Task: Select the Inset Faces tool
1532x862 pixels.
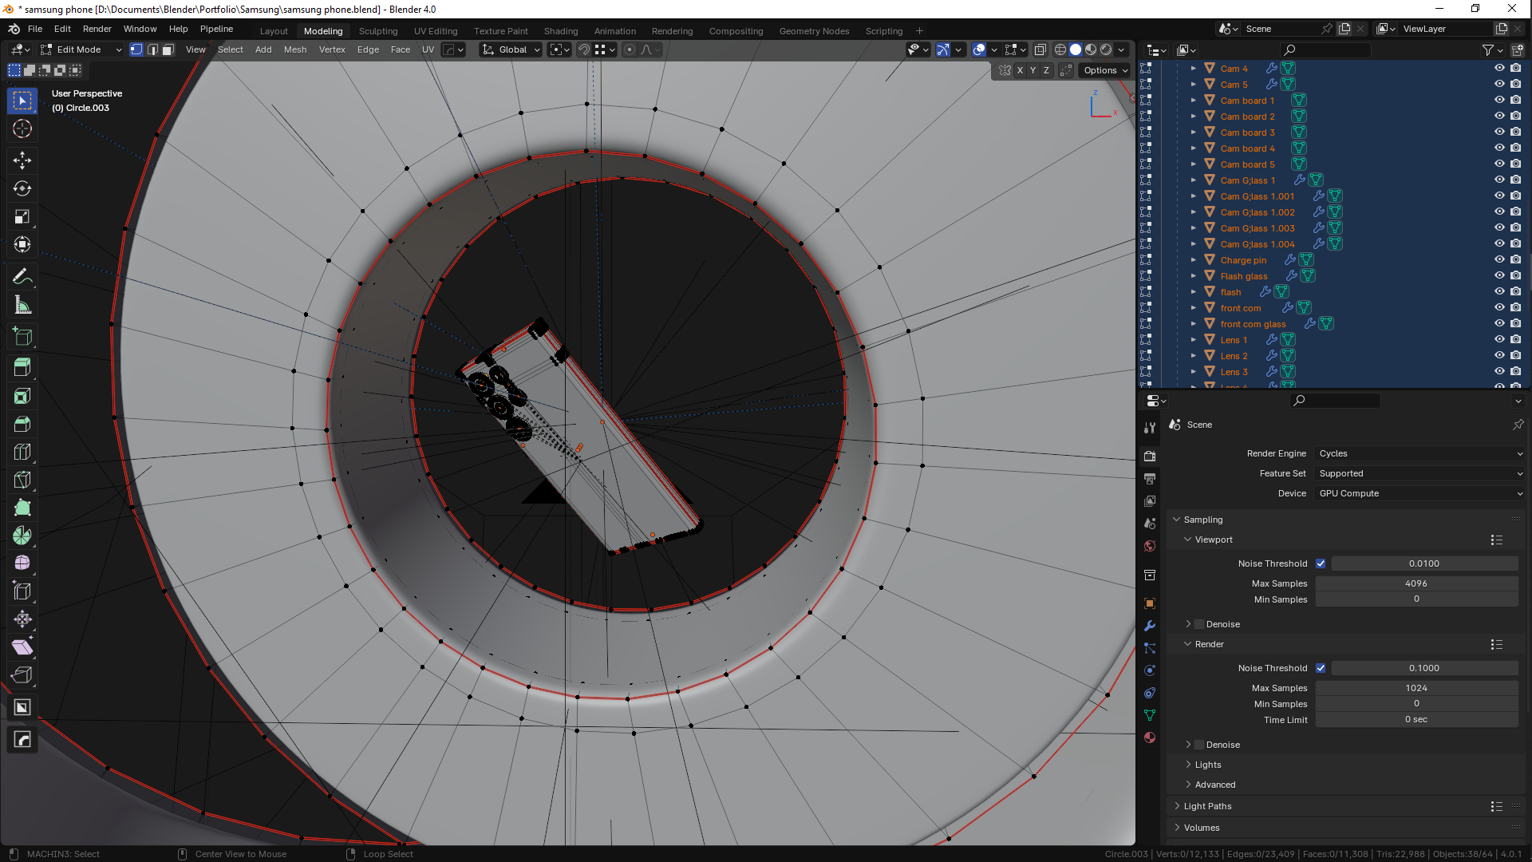Action: point(22,396)
